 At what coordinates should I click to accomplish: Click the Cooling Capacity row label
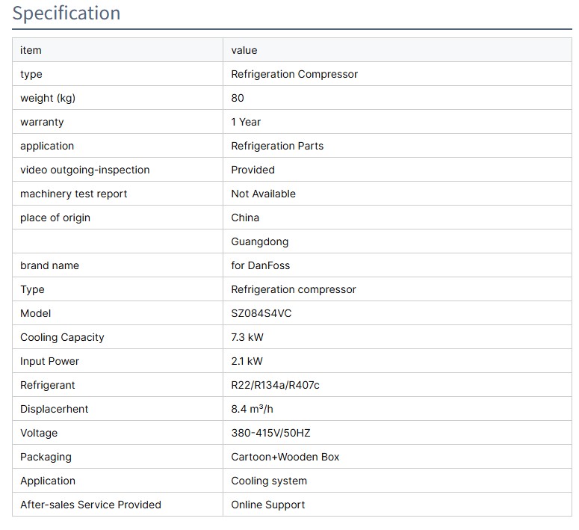click(x=62, y=337)
